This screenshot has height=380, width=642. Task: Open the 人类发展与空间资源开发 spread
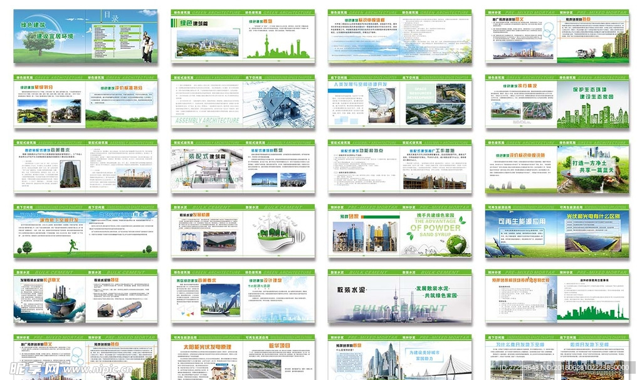pyautogui.click(x=399, y=102)
